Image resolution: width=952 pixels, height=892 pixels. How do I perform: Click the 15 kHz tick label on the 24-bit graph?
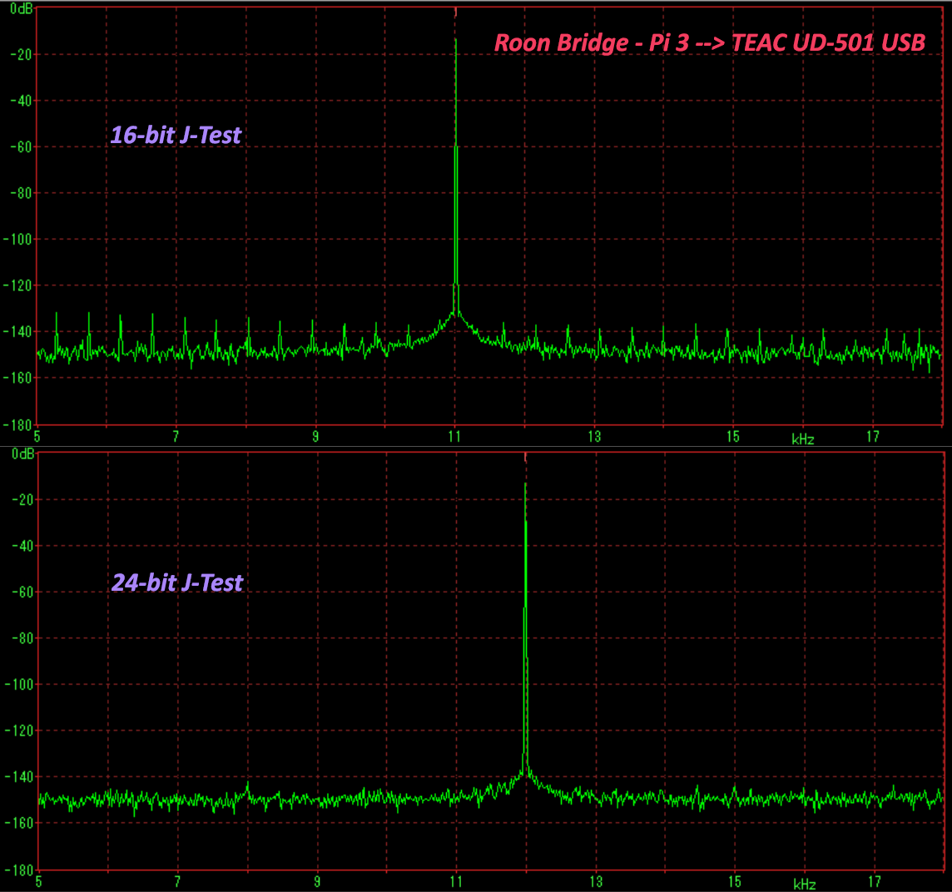tap(736, 882)
